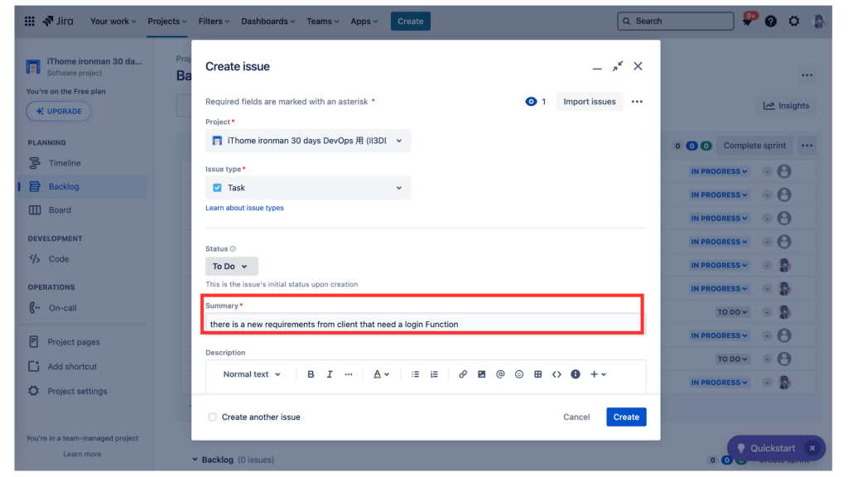Open status info icon beside Status
848x477 pixels.
(x=233, y=248)
